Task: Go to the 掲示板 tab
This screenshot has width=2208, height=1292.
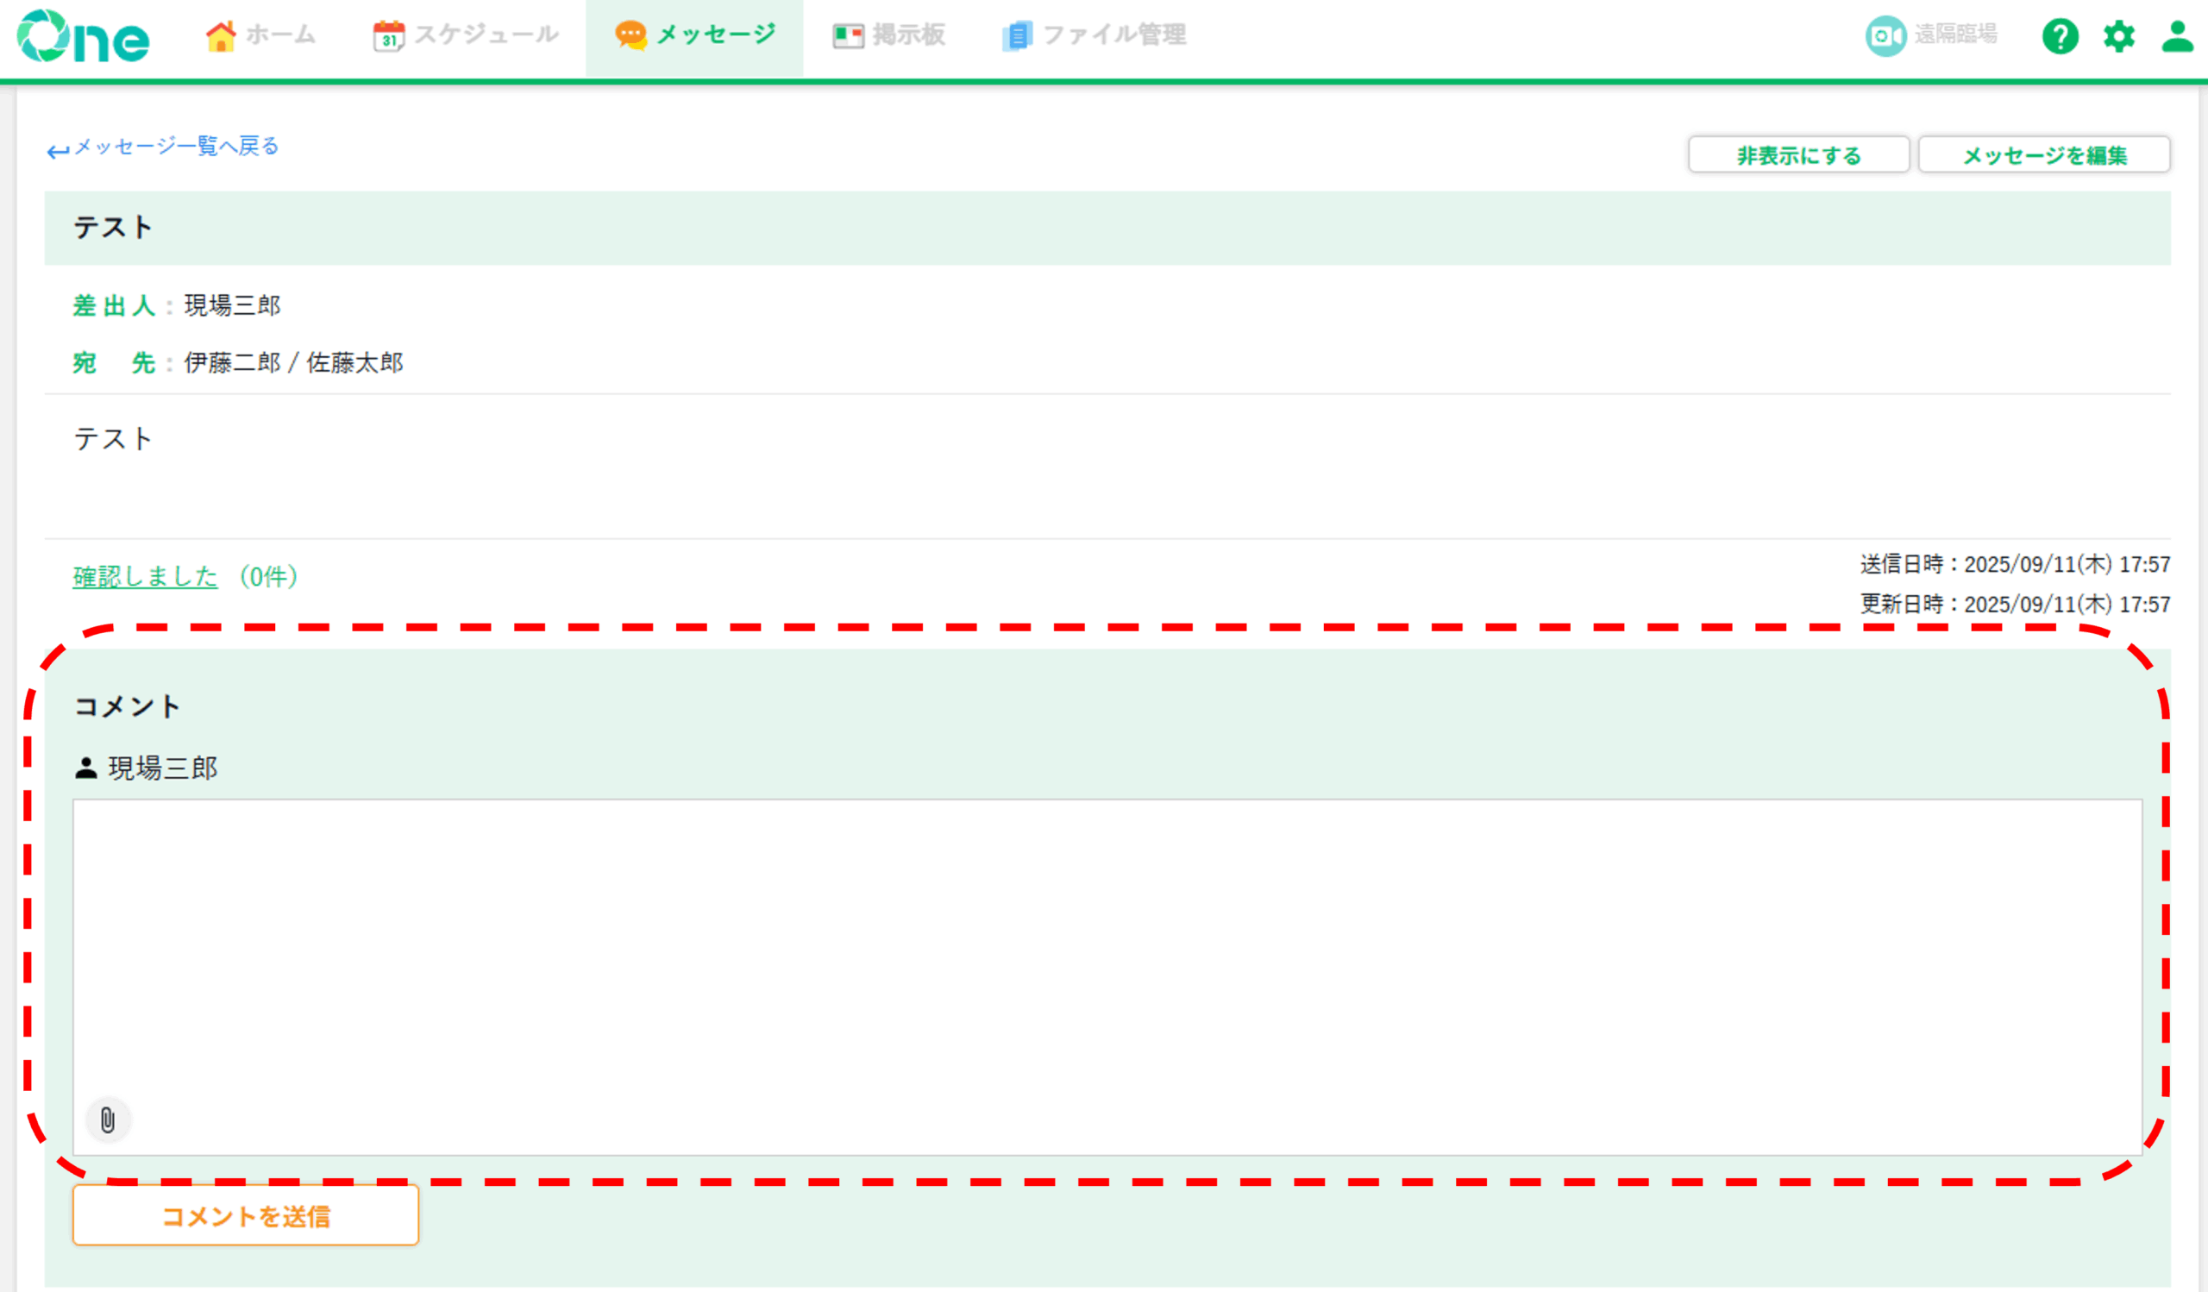Action: pos(908,35)
